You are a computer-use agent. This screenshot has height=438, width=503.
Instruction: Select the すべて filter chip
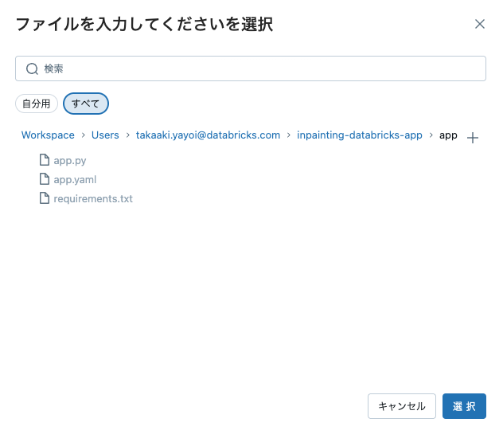tap(86, 104)
